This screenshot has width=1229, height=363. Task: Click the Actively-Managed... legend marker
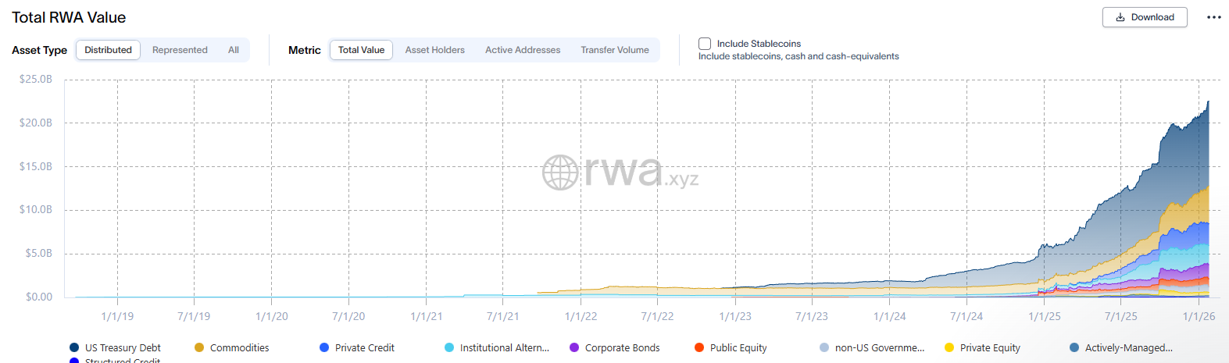click(x=1074, y=347)
